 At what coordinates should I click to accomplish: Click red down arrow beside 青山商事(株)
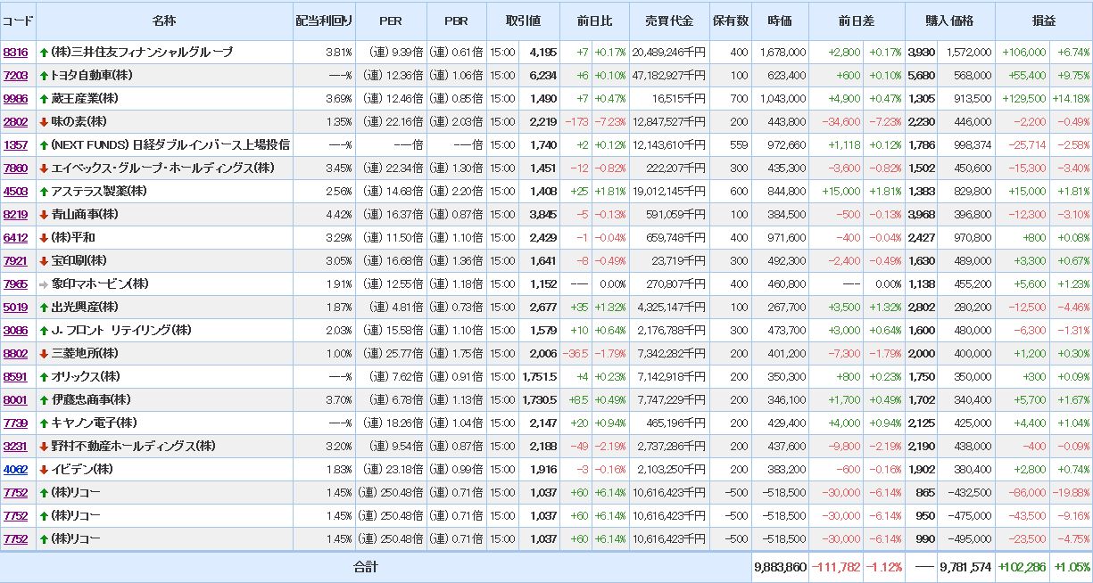pos(44,215)
